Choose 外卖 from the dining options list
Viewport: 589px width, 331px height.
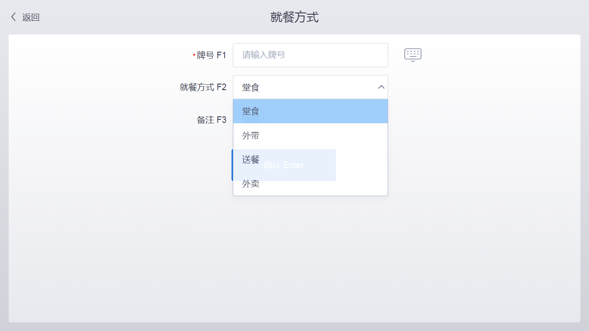(251, 184)
